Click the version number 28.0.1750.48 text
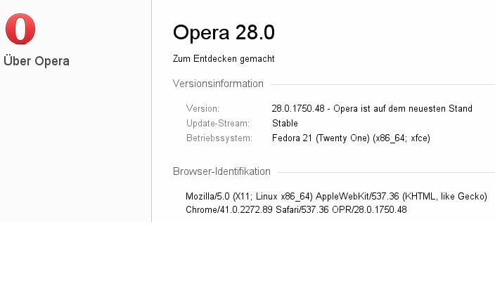The width and height of the screenshot is (495, 281). [x=298, y=108]
